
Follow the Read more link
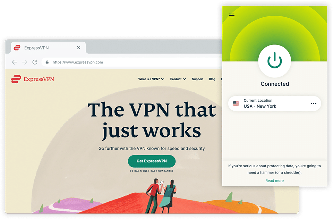[274, 180]
